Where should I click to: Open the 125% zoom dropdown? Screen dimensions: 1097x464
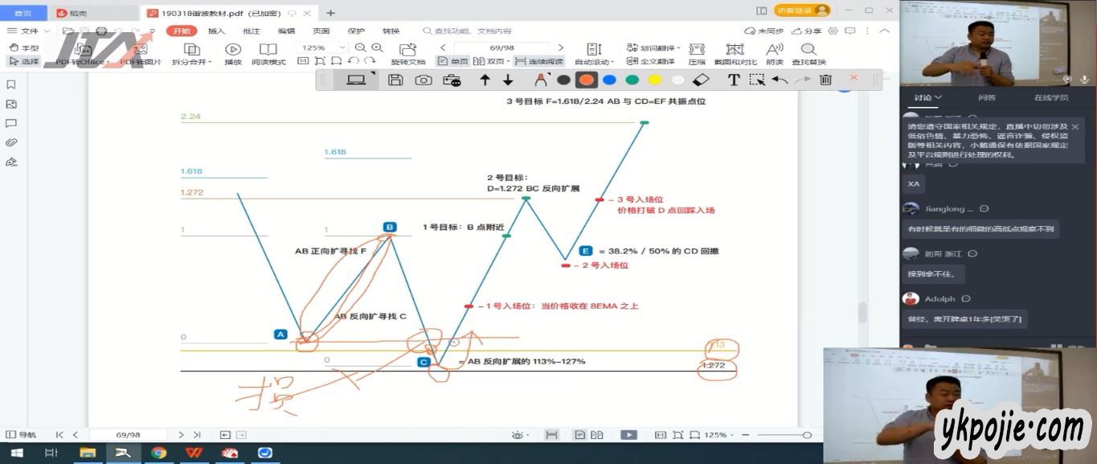[x=343, y=48]
